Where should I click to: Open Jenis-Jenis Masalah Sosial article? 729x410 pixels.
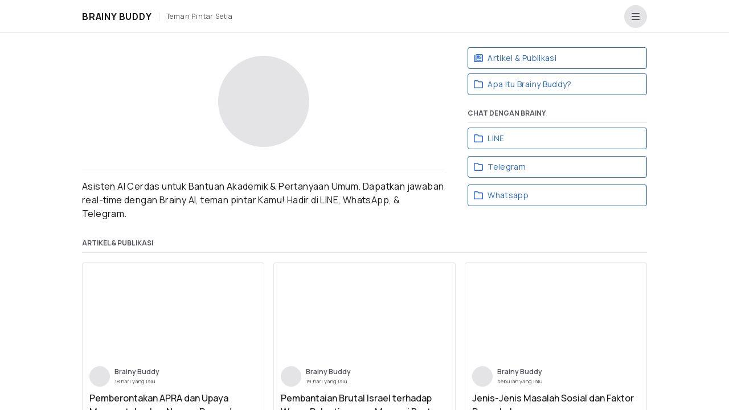[552, 399]
